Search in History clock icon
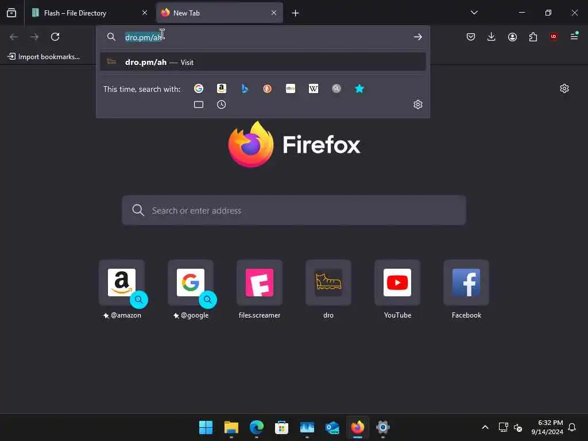588x441 pixels. pyautogui.click(x=222, y=105)
